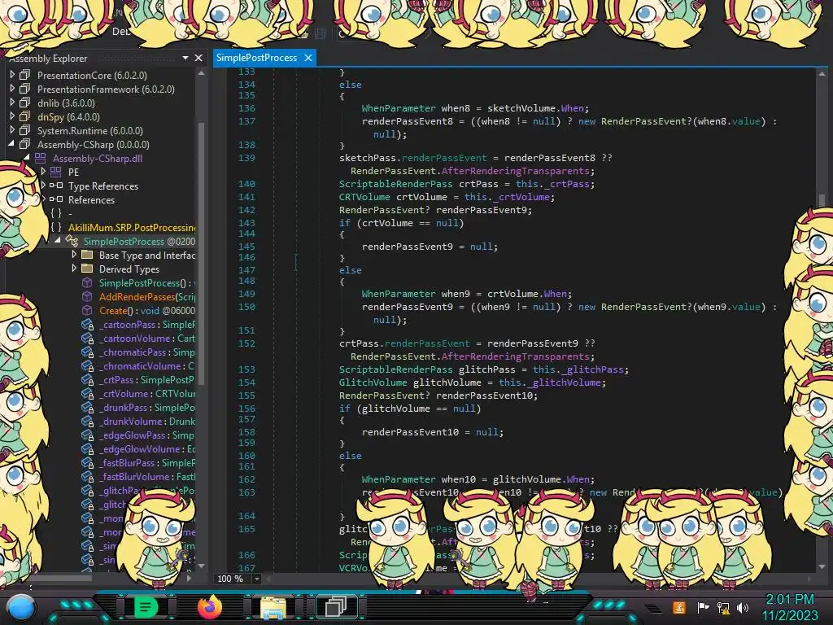This screenshot has height=625, width=833.
Task: Click the _cartoonPass field icon
Action: coord(88,324)
